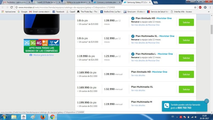The height and width of the screenshot is (120, 213).
Task: Open File Explorer from the taskbar
Action: [x=14, y=117]
